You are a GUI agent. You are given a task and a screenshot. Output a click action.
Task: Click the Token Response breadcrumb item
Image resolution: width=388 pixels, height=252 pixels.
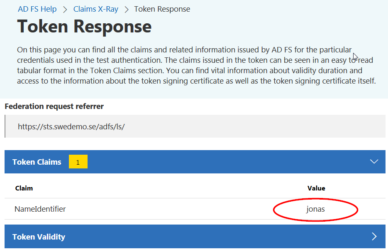162,9
